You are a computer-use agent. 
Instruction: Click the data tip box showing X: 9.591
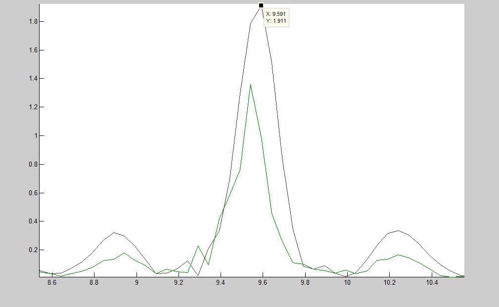point(276,18)
